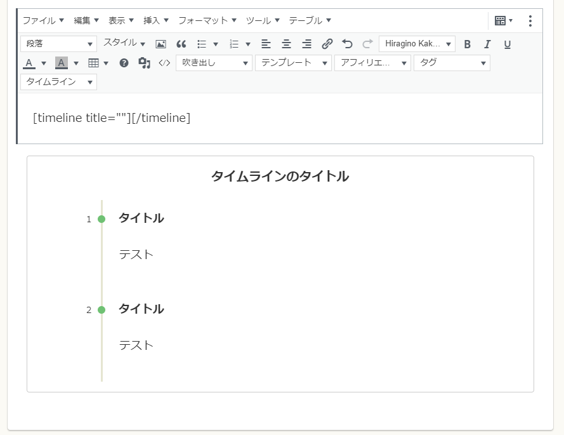Open the Hiragino Kaku font family dropdown
The height and width of the screenshot is (435, 564).
click(x=417, y=44)
